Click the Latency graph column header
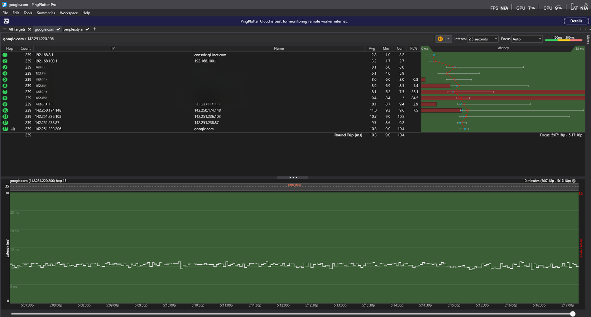Image resolution: width=591 pixels, height=317 pixels. [x=503, y=48]
